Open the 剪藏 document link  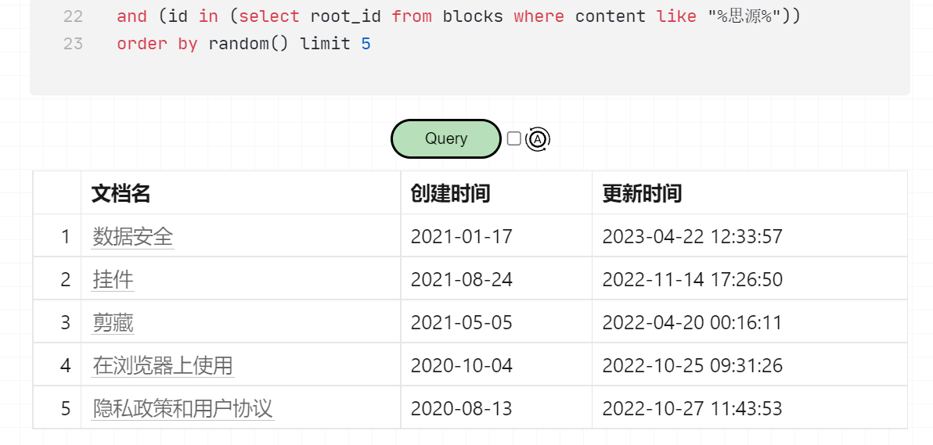(x=113, y=322)
